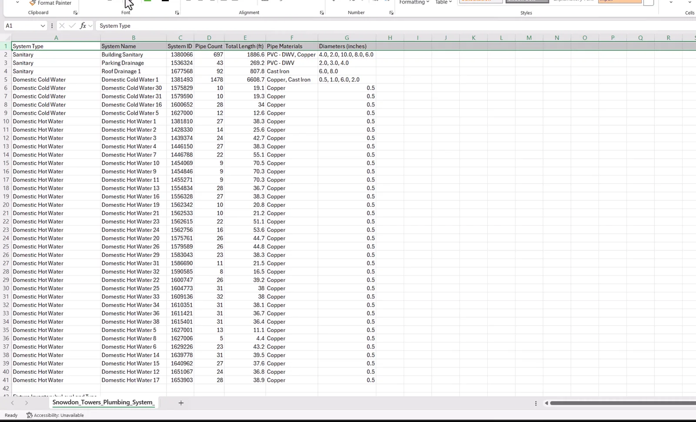Open the Snowdon_Towers_Plumbing_System sheet tab
The height and width of the screenshot is (422, 696).
(103, 402)
